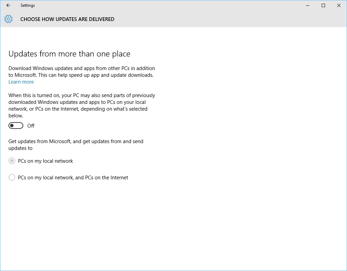Click 'When this is turned on' paragraph

(82, 106)
